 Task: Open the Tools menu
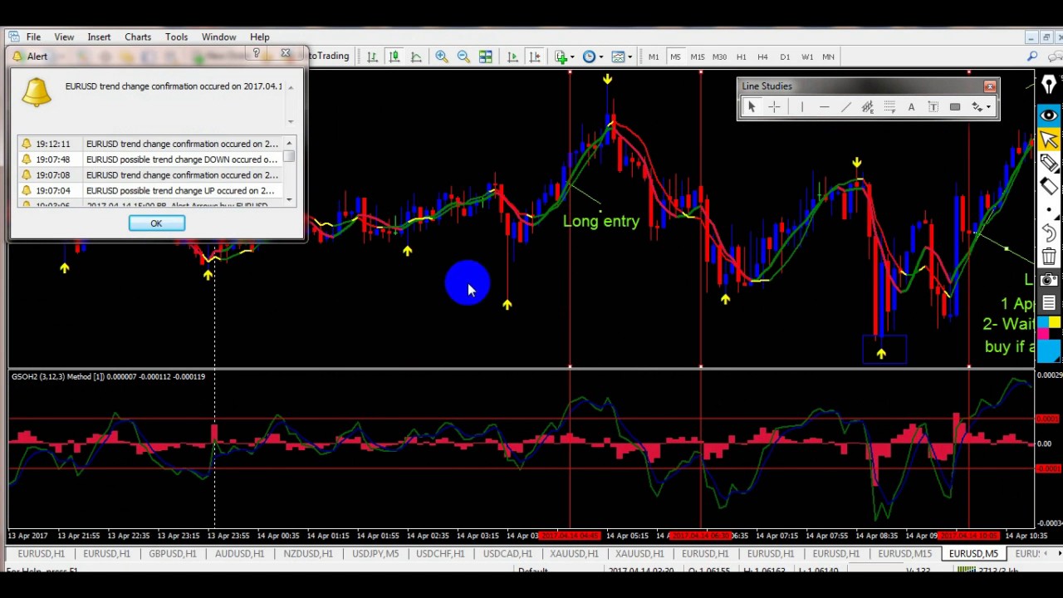(176, 37)
